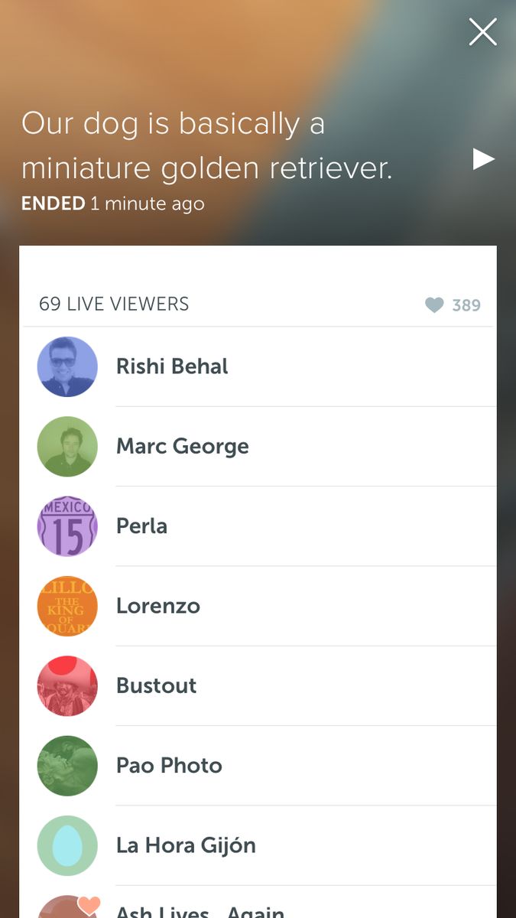Close the broadcast info screen
Image resolution: width=516 pixels, height=918 pixels.
pos(482,32)
